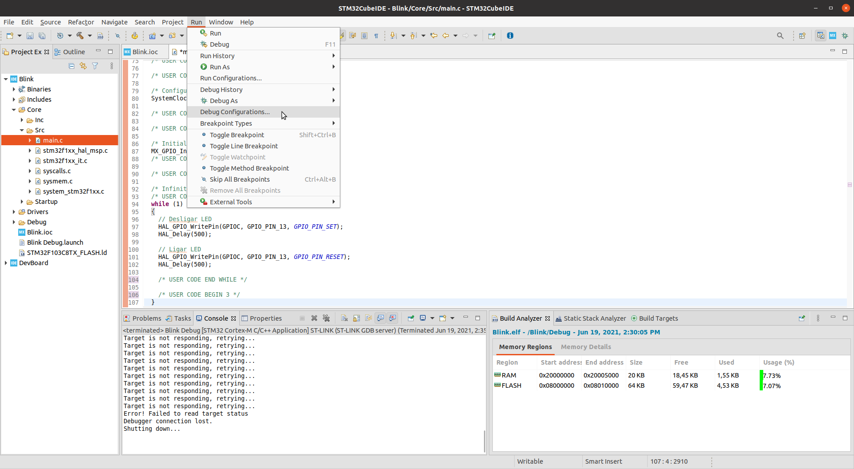854x469 pixels.
Task: Open the Window menu
Action: coord(221,22)
